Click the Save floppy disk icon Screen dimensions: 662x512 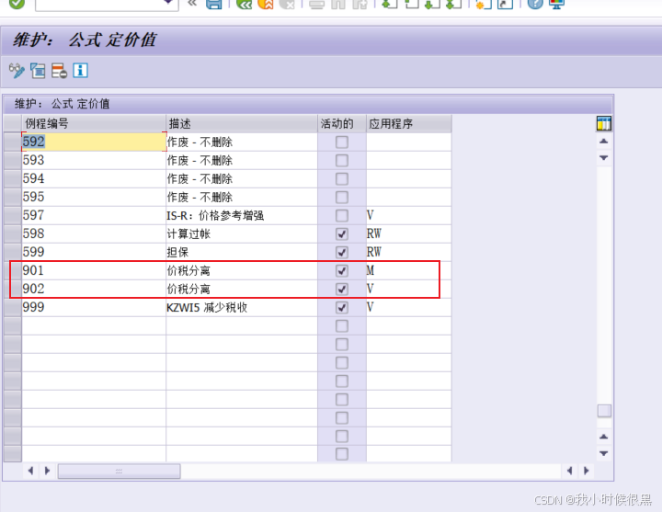pyautogui.click(x=214, y=5)
